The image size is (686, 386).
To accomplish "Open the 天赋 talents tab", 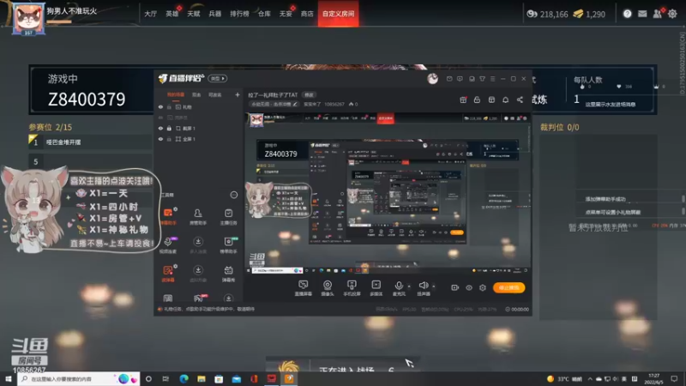I will 194,14.
